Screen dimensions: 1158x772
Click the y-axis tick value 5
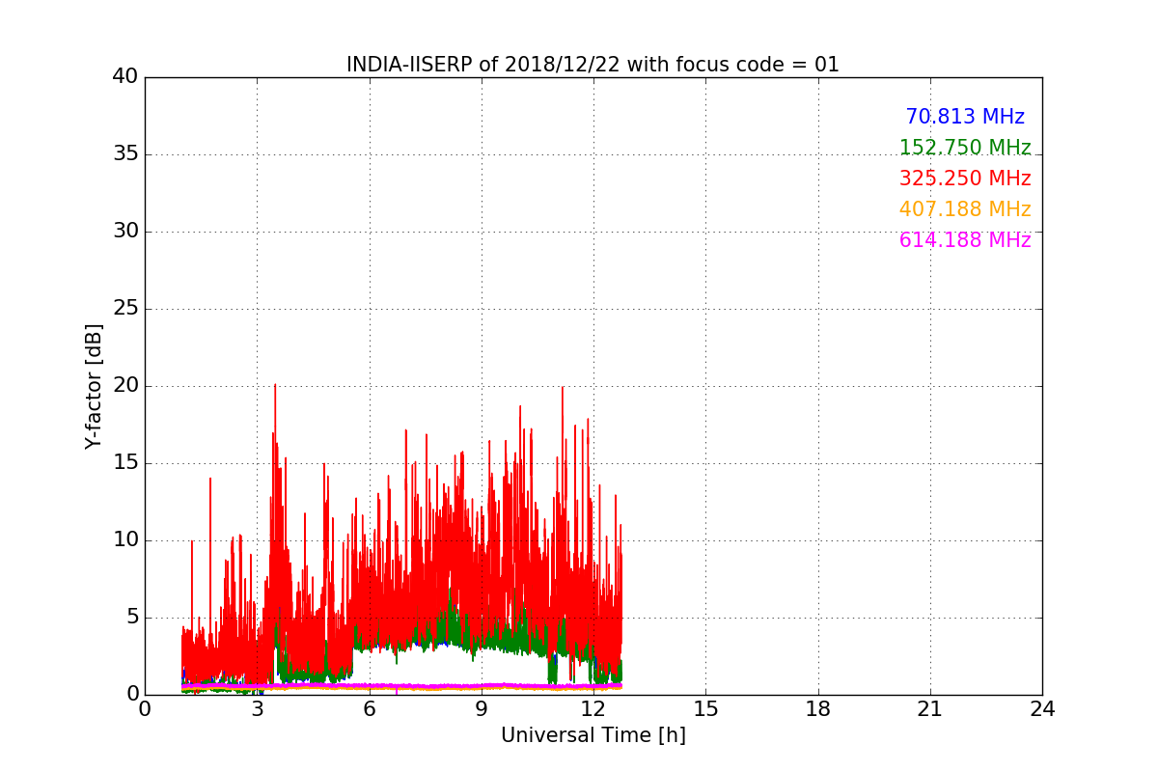132,618
